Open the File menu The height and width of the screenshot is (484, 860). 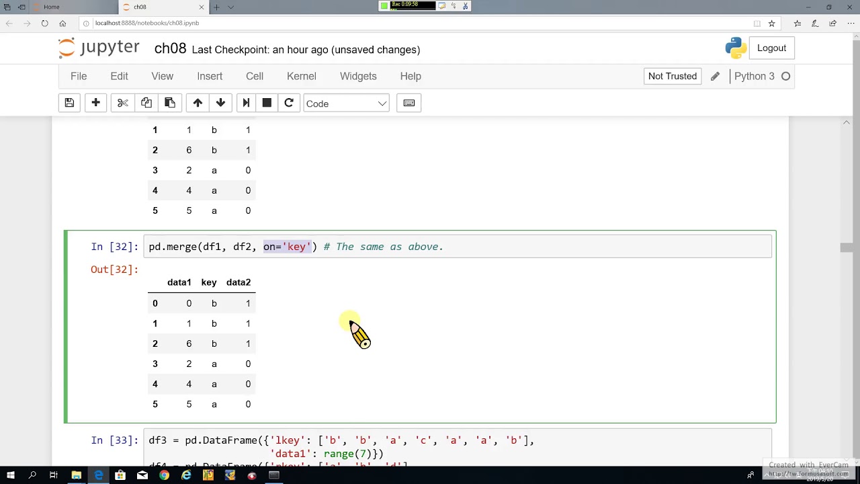[79, 76]
